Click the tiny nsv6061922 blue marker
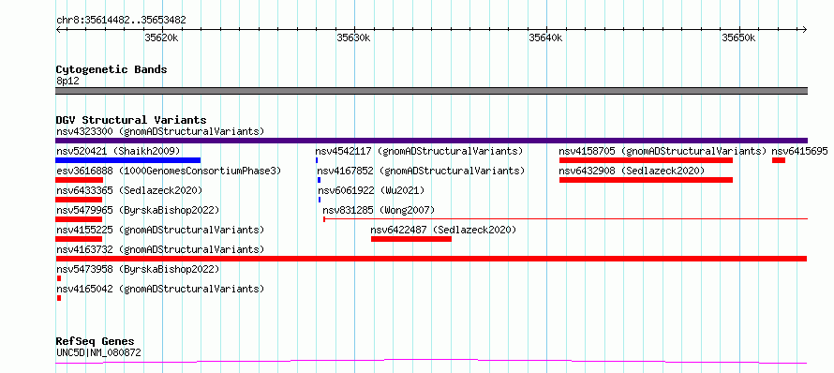Image resolution: width=834 pixels, height=373 pixels. pos(320,200)
